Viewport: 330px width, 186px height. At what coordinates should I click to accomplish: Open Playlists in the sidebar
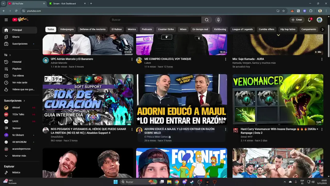click(20, 69)
